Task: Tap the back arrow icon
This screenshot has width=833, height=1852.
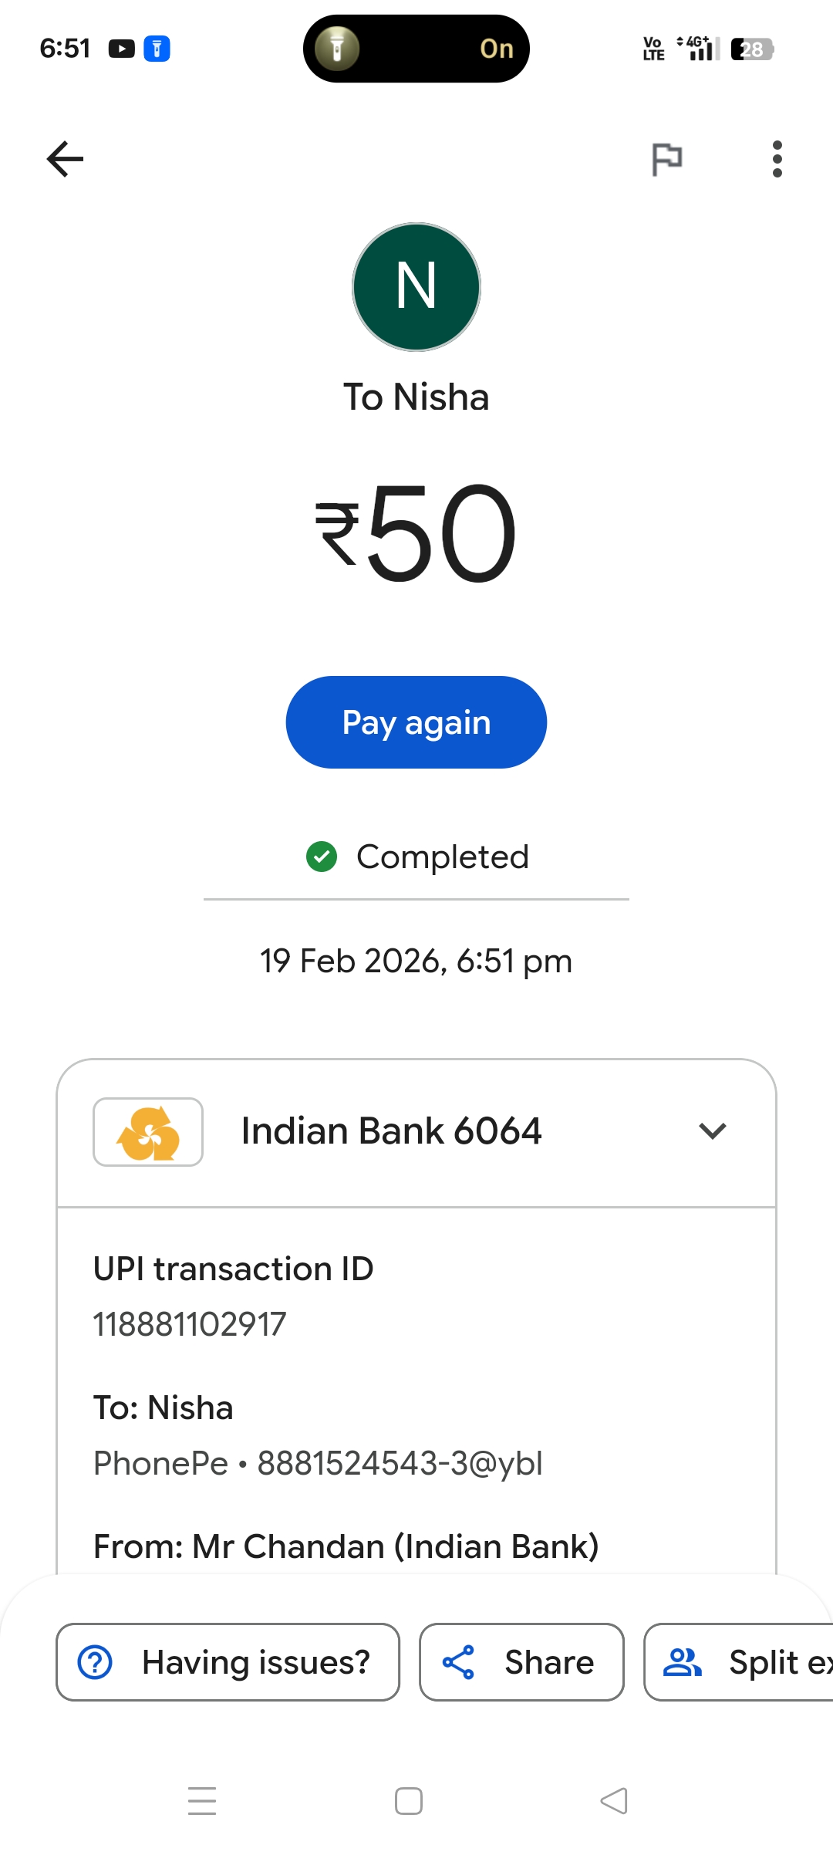Action: [65, 159]
